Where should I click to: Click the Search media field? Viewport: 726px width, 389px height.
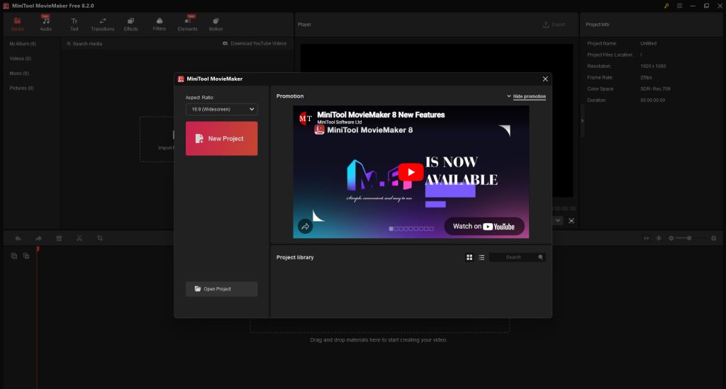87,43
